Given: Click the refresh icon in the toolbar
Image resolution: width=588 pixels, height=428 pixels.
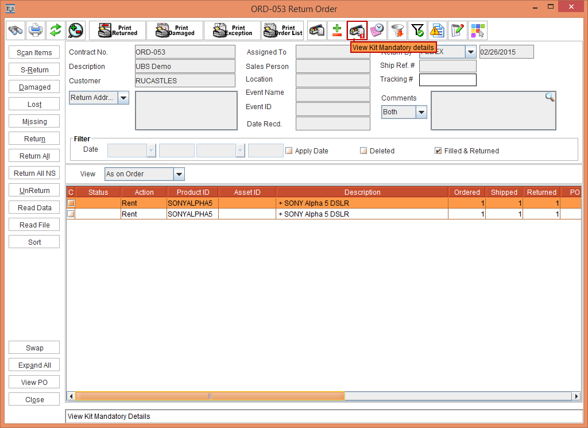Looking at the screenshot, I should pyautogui.click(x=55, y=30).
